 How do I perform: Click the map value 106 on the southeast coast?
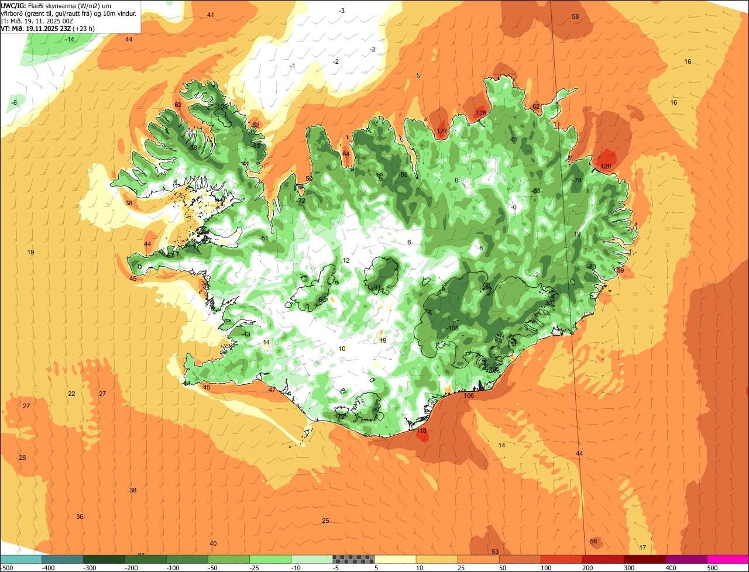469,395
